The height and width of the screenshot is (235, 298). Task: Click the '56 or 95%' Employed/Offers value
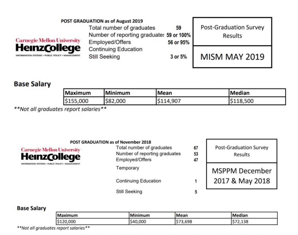point(179,43)
